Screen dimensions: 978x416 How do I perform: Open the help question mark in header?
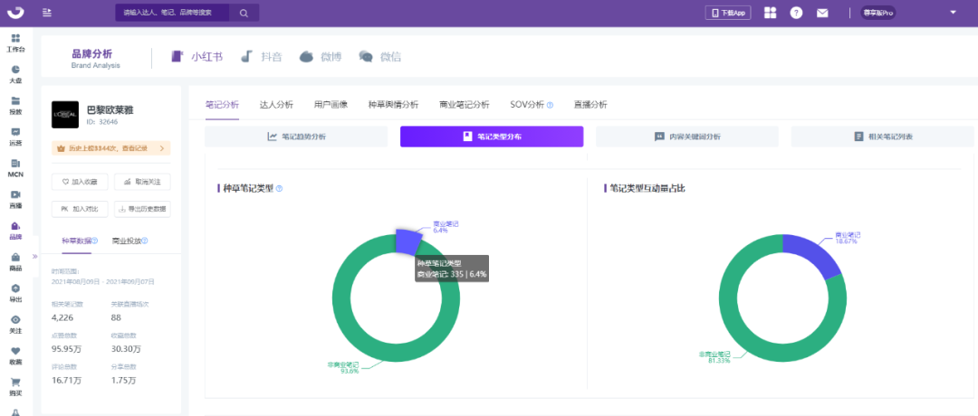(x=796, y=13)
